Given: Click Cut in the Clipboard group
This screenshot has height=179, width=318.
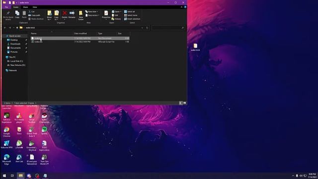Looking at the screenshot, I should click(31, 11).
